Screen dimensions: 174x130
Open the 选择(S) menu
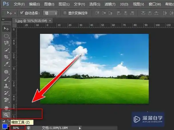coord(95,4)
